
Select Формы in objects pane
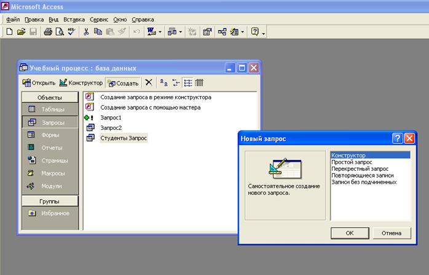click(50, 135)
